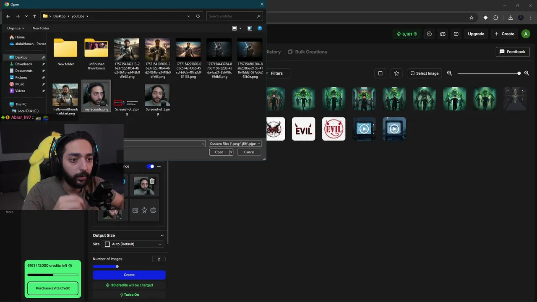537x302 pixels.
Task: Click the blue Create button
Action: (129, 275)
